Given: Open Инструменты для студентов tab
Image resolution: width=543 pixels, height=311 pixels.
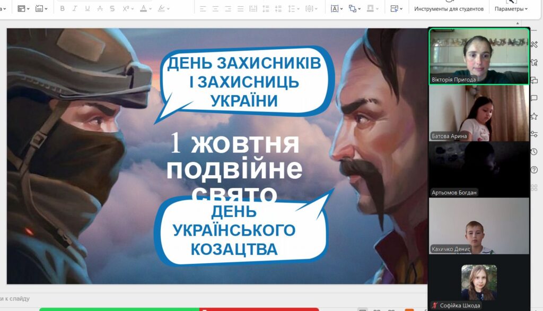Looking at the screenshot, I should tap(449, 9).
